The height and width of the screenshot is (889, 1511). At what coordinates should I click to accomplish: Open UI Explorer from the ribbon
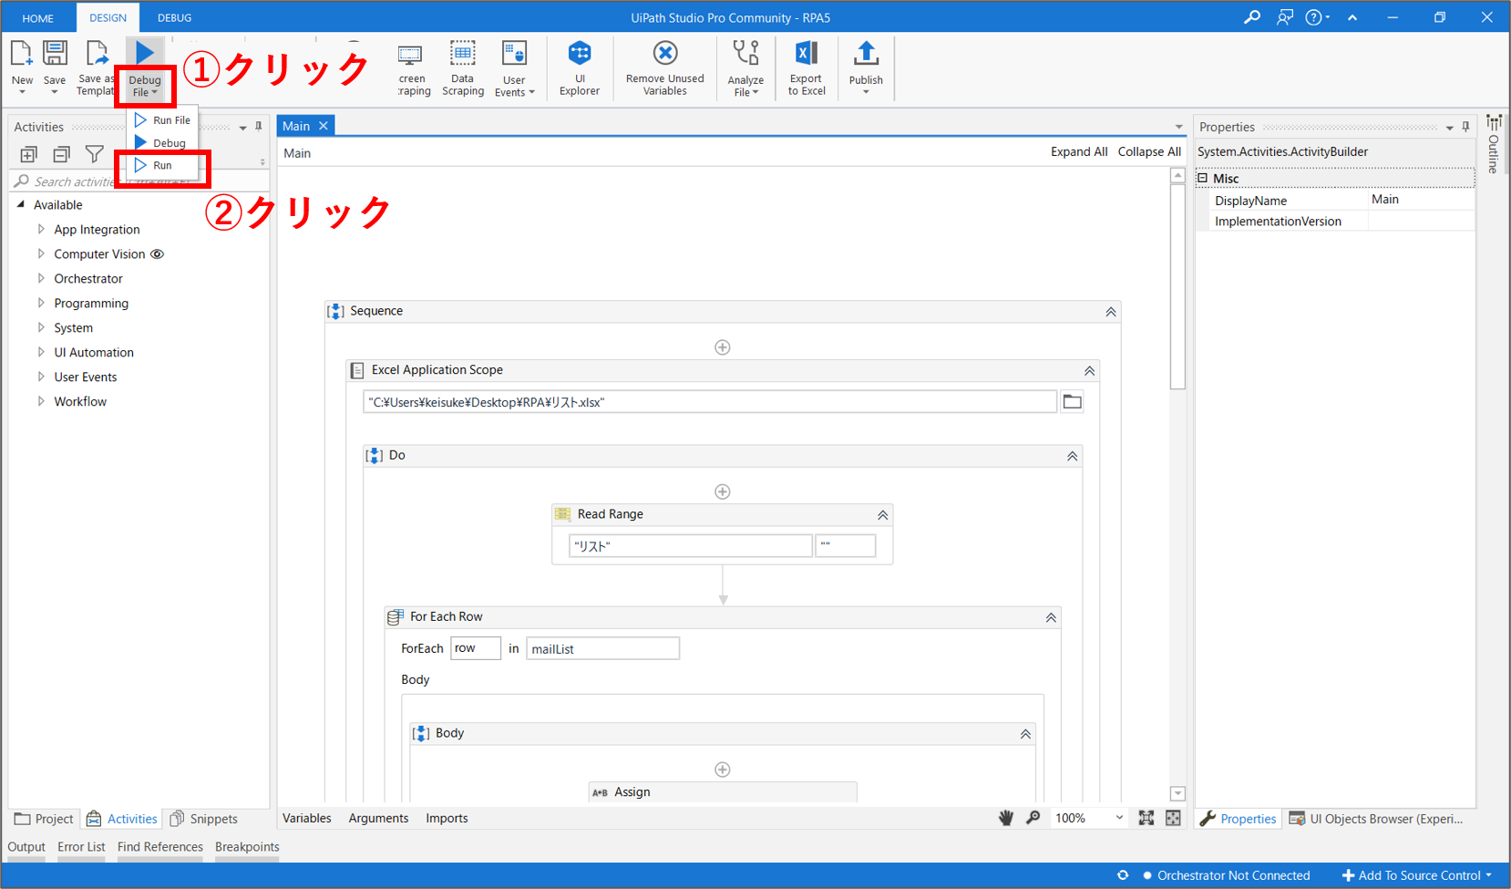coord(579,67)
